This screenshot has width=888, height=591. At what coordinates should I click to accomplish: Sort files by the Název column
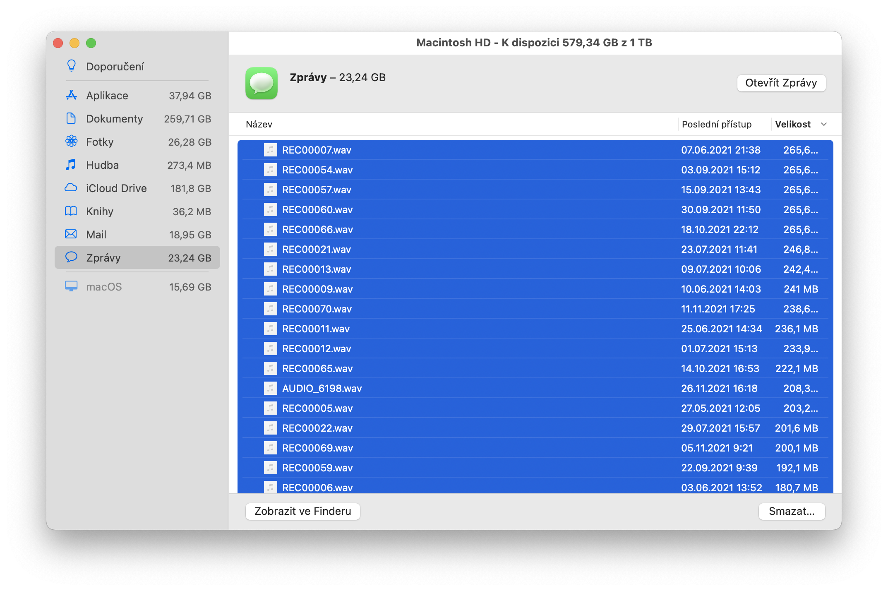(x=259, y=124)
